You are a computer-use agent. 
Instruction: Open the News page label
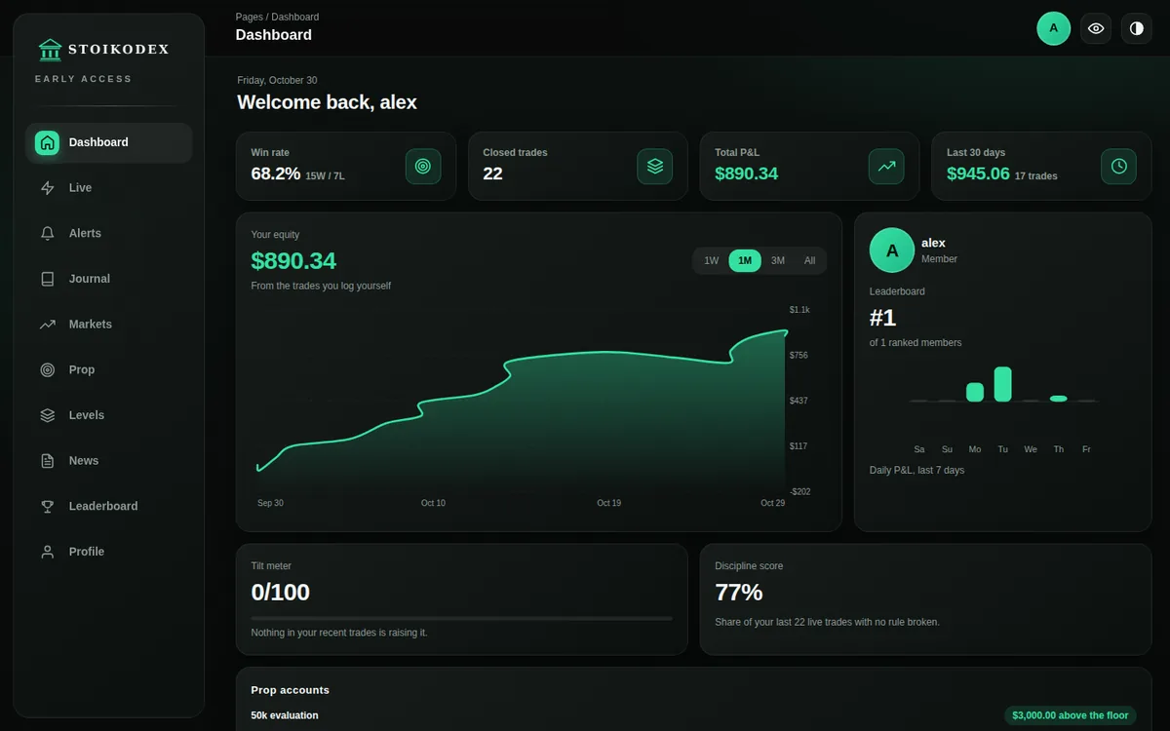(84, 461)
